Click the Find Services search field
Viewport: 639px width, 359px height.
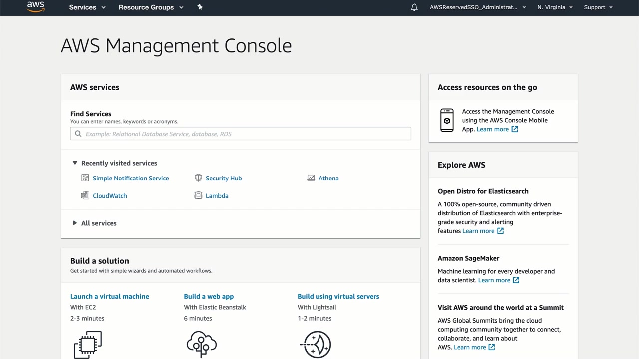point(241,134)
